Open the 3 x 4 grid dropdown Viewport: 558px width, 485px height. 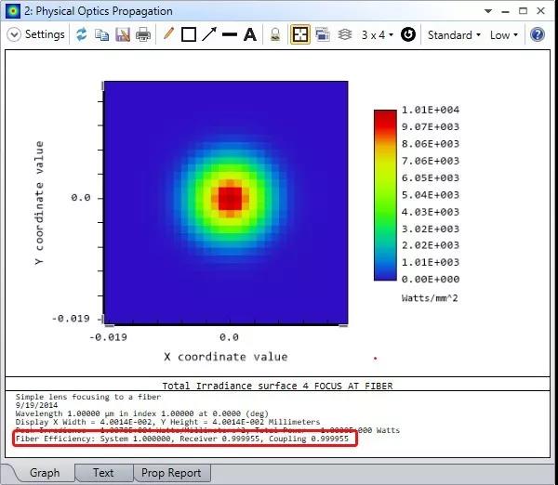point(377,34)
